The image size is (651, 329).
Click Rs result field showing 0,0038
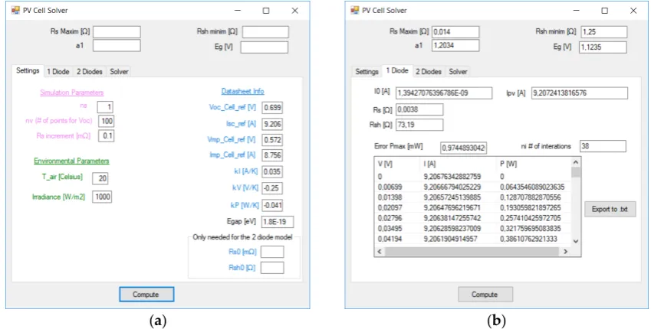tap(419, 109)
